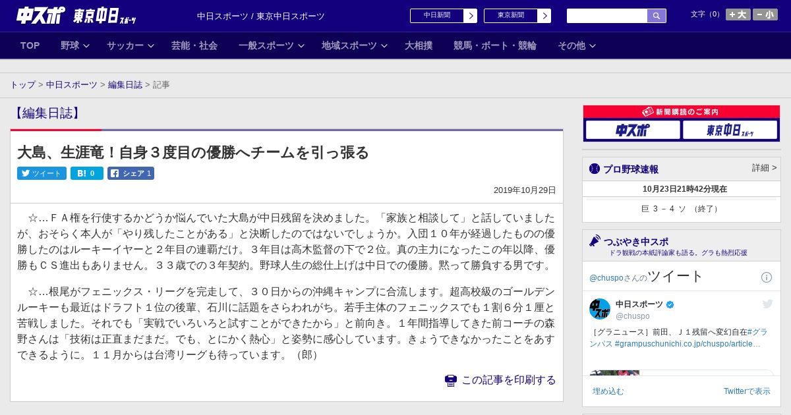Click the 2019年10月29日 article date
791x415 pixels.
(x=525, y=190)
